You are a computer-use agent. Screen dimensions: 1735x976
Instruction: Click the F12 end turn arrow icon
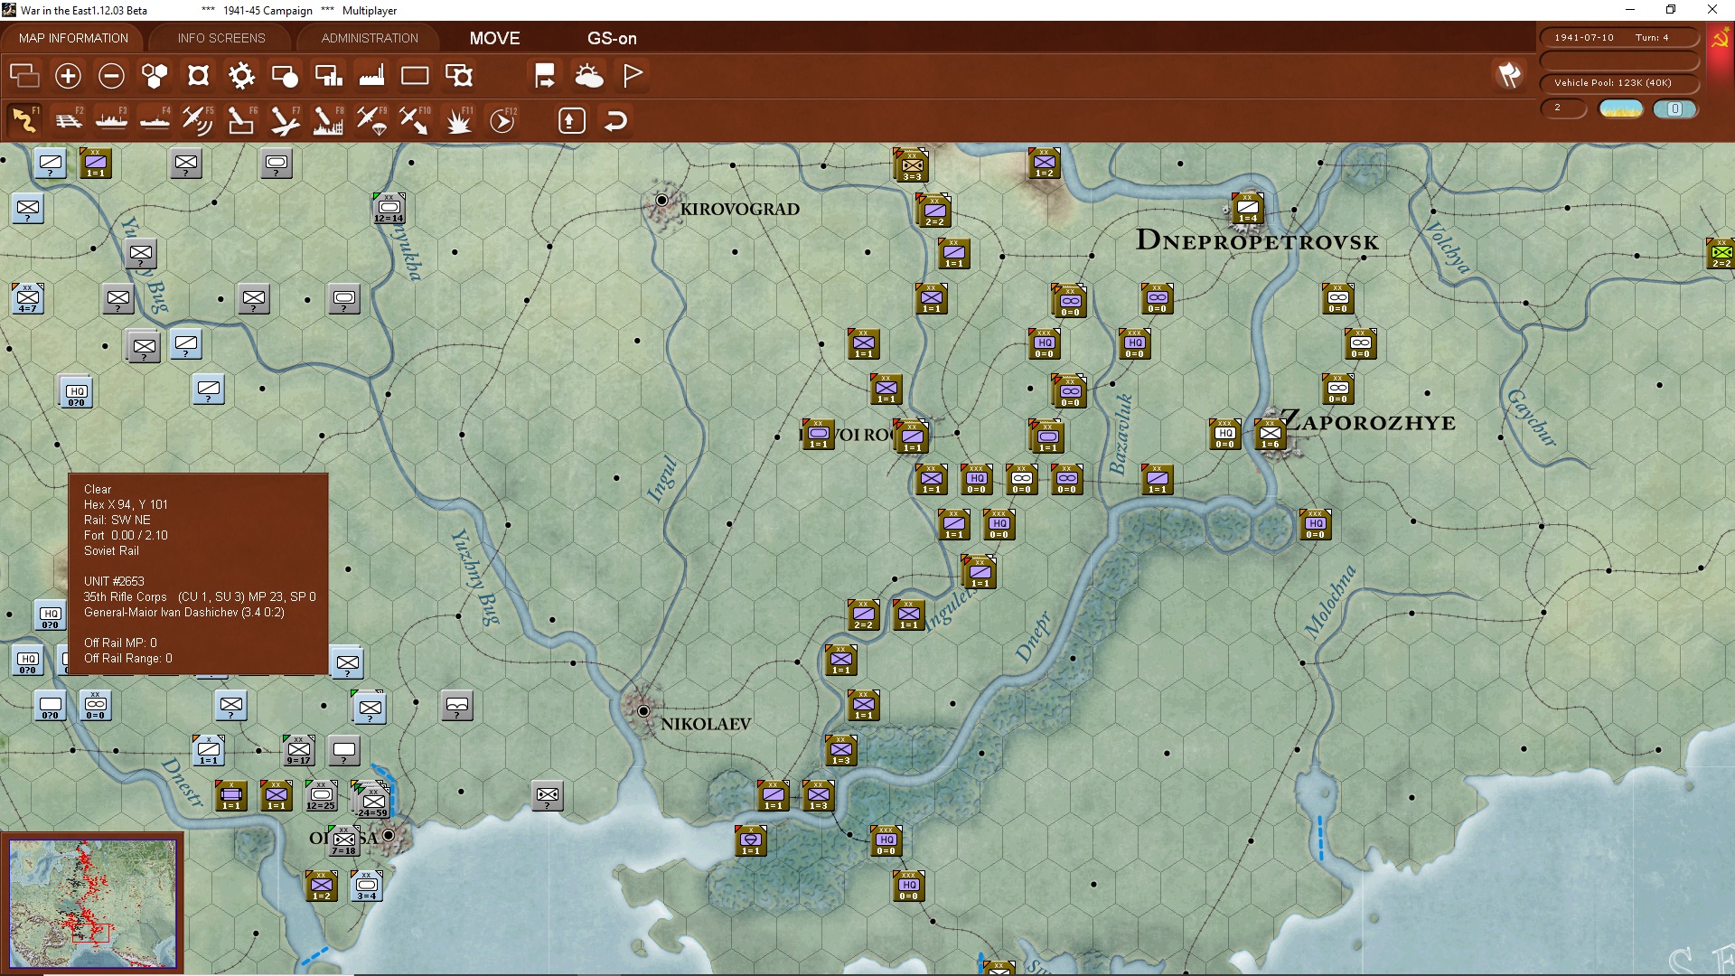tap(502, 120)
